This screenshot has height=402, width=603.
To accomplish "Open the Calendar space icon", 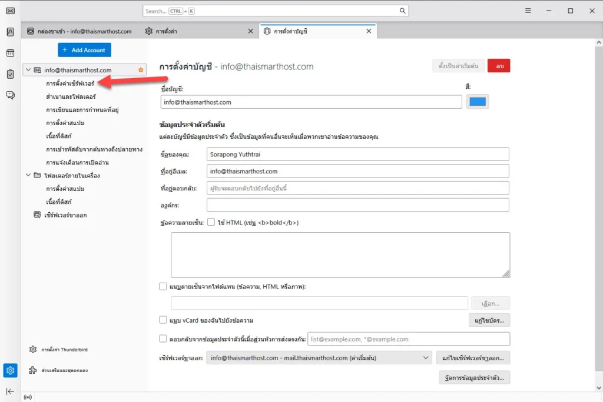I will tap(11, 53).
